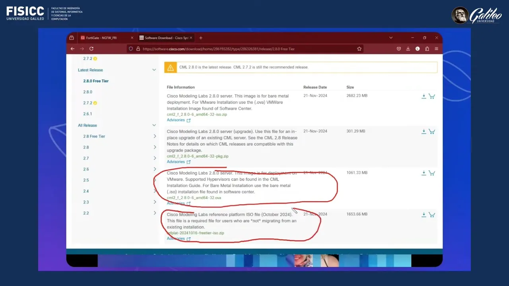Click the shield tracking protection icon

(130, 49)
